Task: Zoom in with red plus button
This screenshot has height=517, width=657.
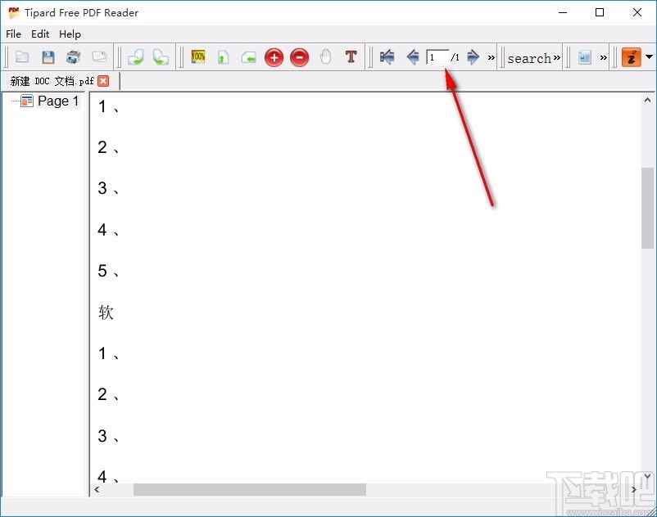Action: coord(274,57)
